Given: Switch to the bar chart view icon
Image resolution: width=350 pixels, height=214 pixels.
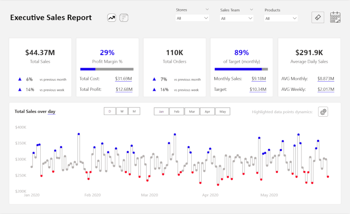Looking at the screenshot, I should (124, 17).
